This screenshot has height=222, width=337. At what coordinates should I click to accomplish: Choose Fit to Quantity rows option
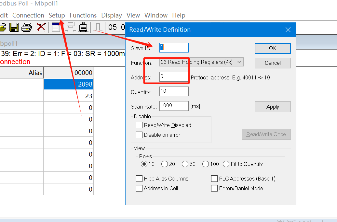(x=226, y=164)
